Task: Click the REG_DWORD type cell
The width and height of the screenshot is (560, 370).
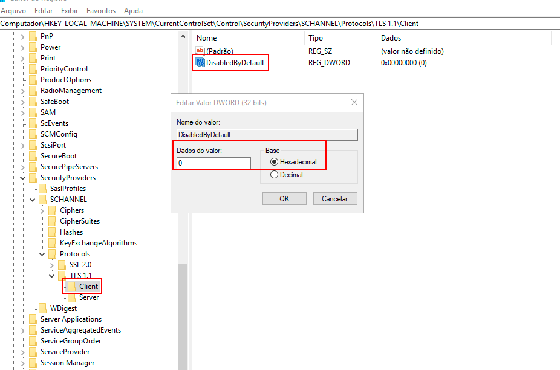Action: pyautogui.click(x=329, y=63)
